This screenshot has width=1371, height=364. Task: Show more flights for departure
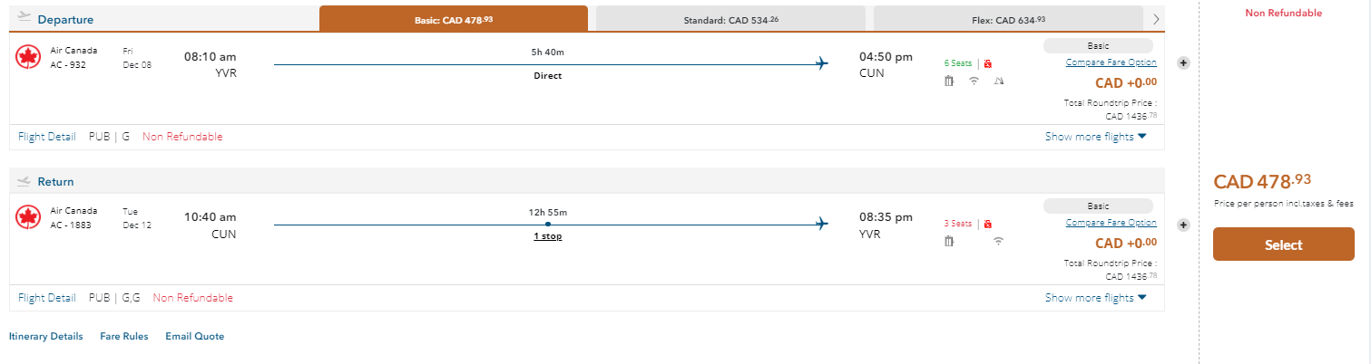1095,137
